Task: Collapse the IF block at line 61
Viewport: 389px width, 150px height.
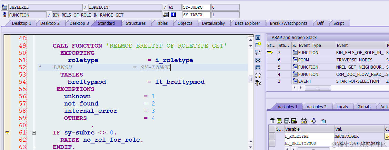Action: [x=34, y=133]
